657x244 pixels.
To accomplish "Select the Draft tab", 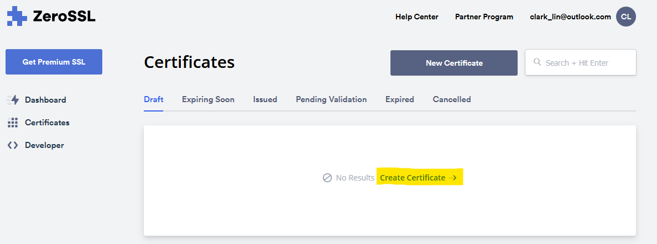I will (153, 99).
